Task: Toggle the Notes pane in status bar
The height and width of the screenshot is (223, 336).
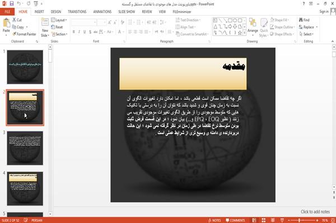Action: click(x=214, y=220)
